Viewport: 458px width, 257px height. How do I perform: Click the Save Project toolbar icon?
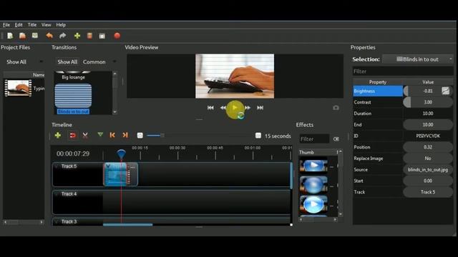click(35, 36)
